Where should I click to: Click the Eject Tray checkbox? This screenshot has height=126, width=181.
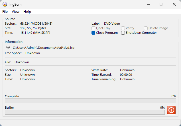93,28
